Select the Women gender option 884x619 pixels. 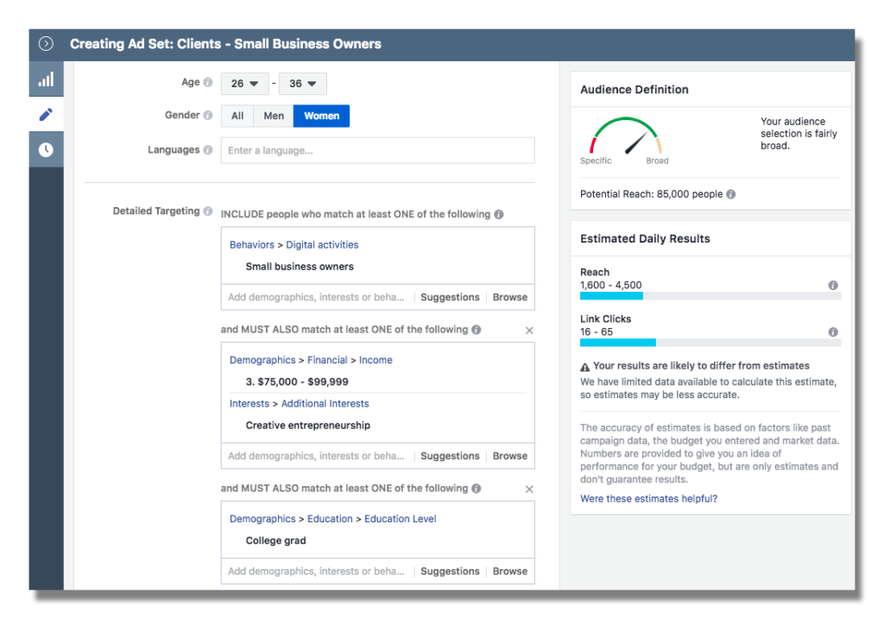(321, 115)
